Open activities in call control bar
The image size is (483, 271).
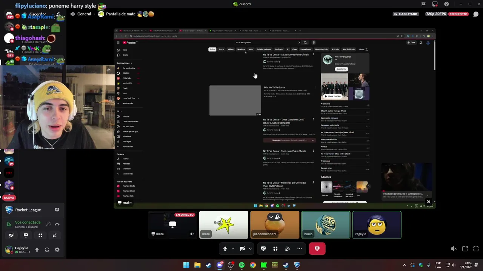(275, 248)
